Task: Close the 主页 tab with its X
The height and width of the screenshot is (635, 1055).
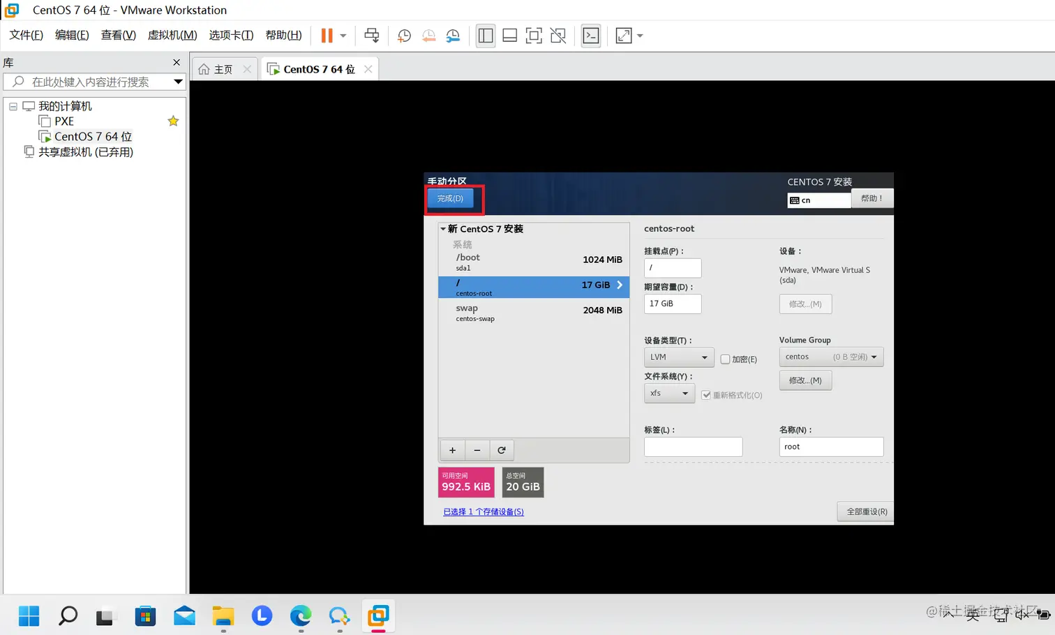Action: pyautogui.click(x=247, y=69)
